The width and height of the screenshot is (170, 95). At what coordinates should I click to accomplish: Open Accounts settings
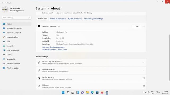pyautogui.click(x=16, y=46)
